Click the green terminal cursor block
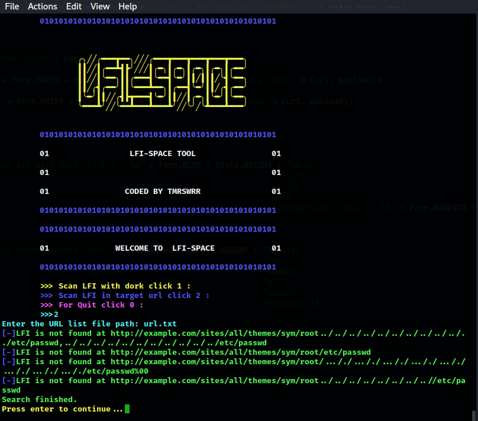The image size is (478, 421). click(127, 409)
